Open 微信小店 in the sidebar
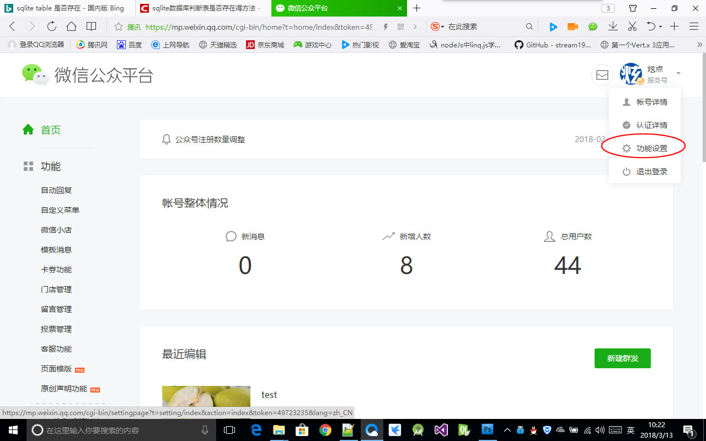Viewport: 706px width, 441px height. [56, 230]
